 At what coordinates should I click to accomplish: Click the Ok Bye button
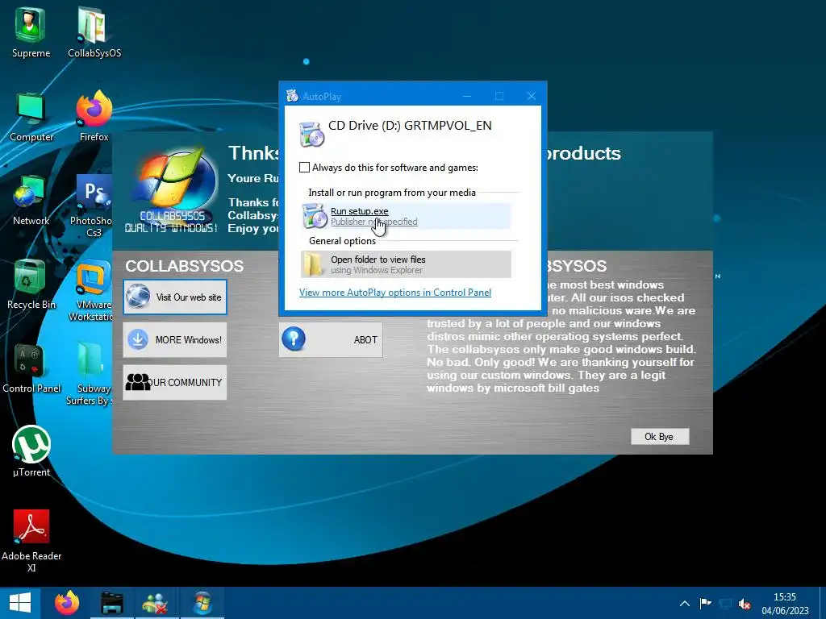click(660, 436)
